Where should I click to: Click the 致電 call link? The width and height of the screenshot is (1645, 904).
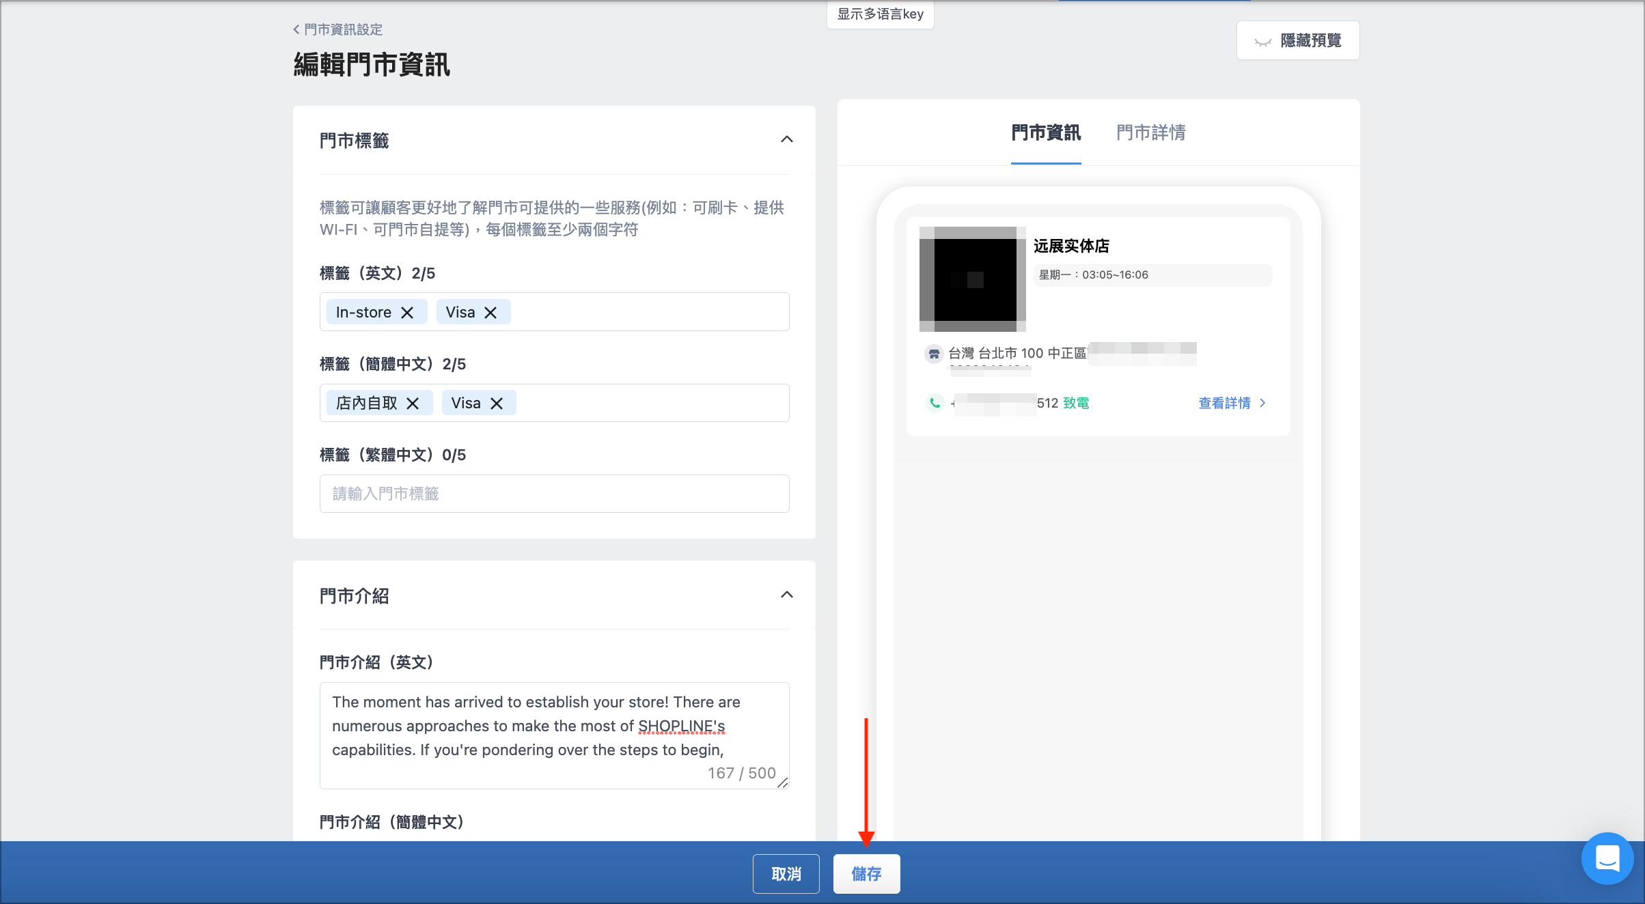click(1076, 404)
